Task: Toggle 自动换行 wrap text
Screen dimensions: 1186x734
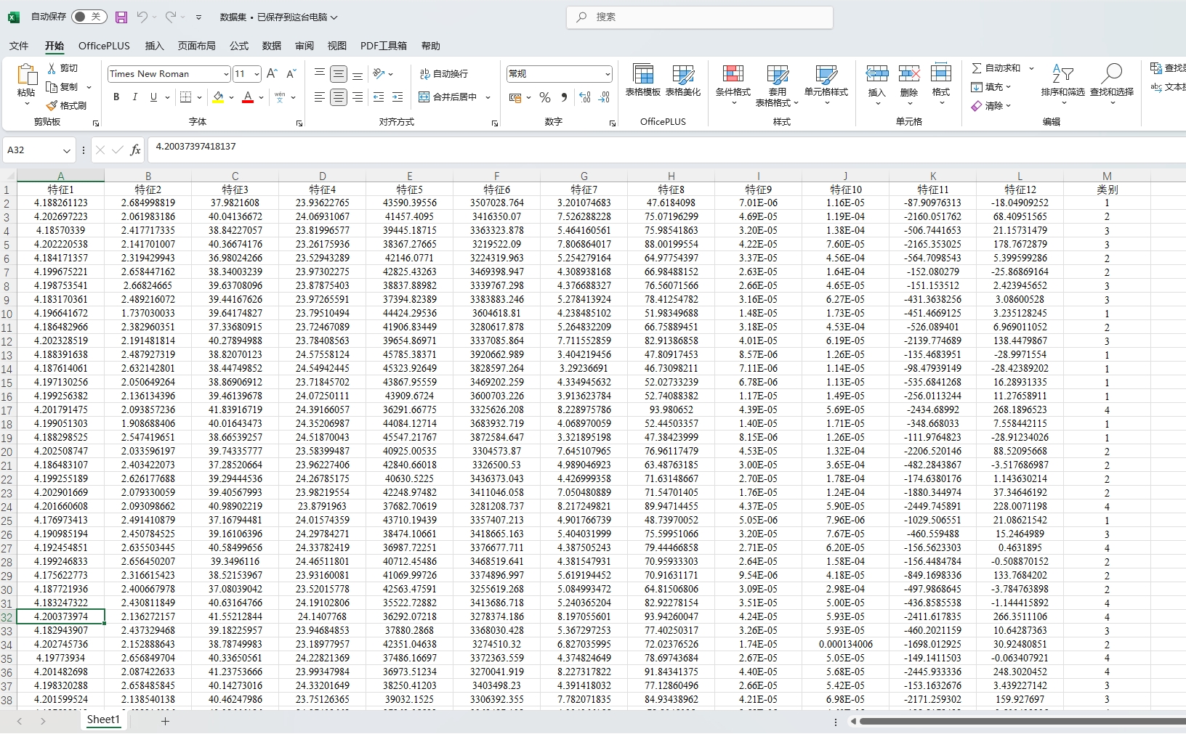Action: [444, 74]
